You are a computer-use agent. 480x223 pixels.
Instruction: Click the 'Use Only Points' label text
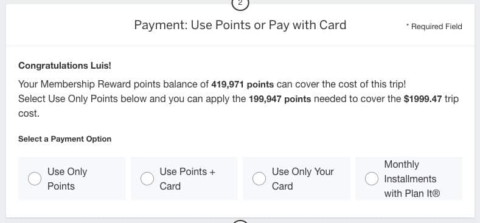[67, 179]
